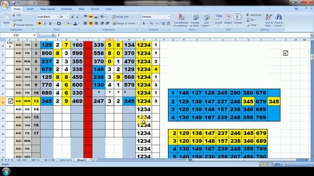This screenshot has width=314, height=176.
Task: Click Merge & Center button
Action: [124, 23]
